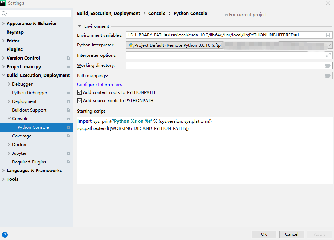Click Python interpreter icon in dropdown
Image resolution: width=334 pixels, height=240 pixels.
coord(131,45)
